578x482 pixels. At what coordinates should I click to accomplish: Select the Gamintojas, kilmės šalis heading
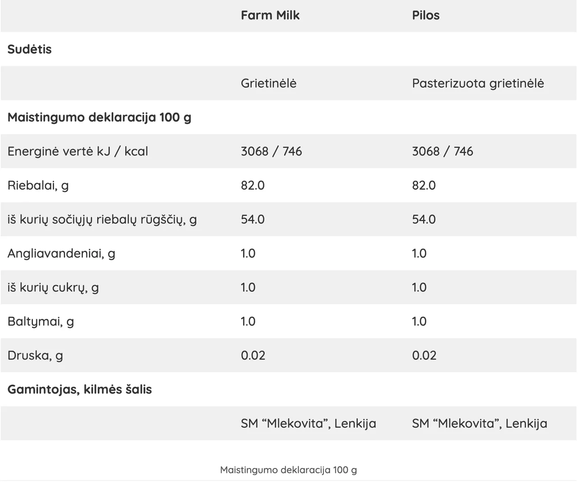(79, 389)
